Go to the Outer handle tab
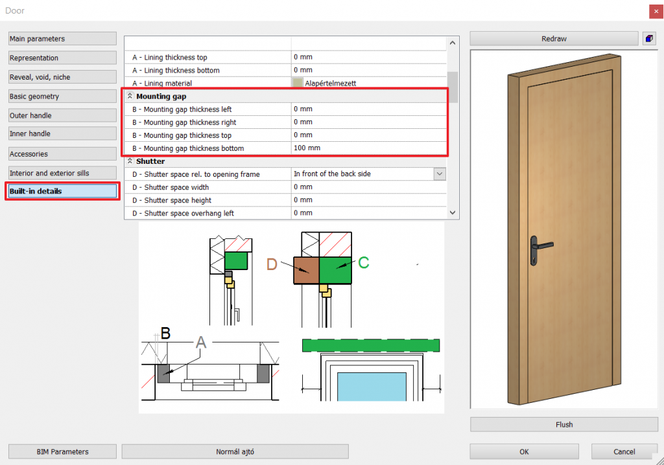Viewport: 664px width, 465px height. (62, 115)
